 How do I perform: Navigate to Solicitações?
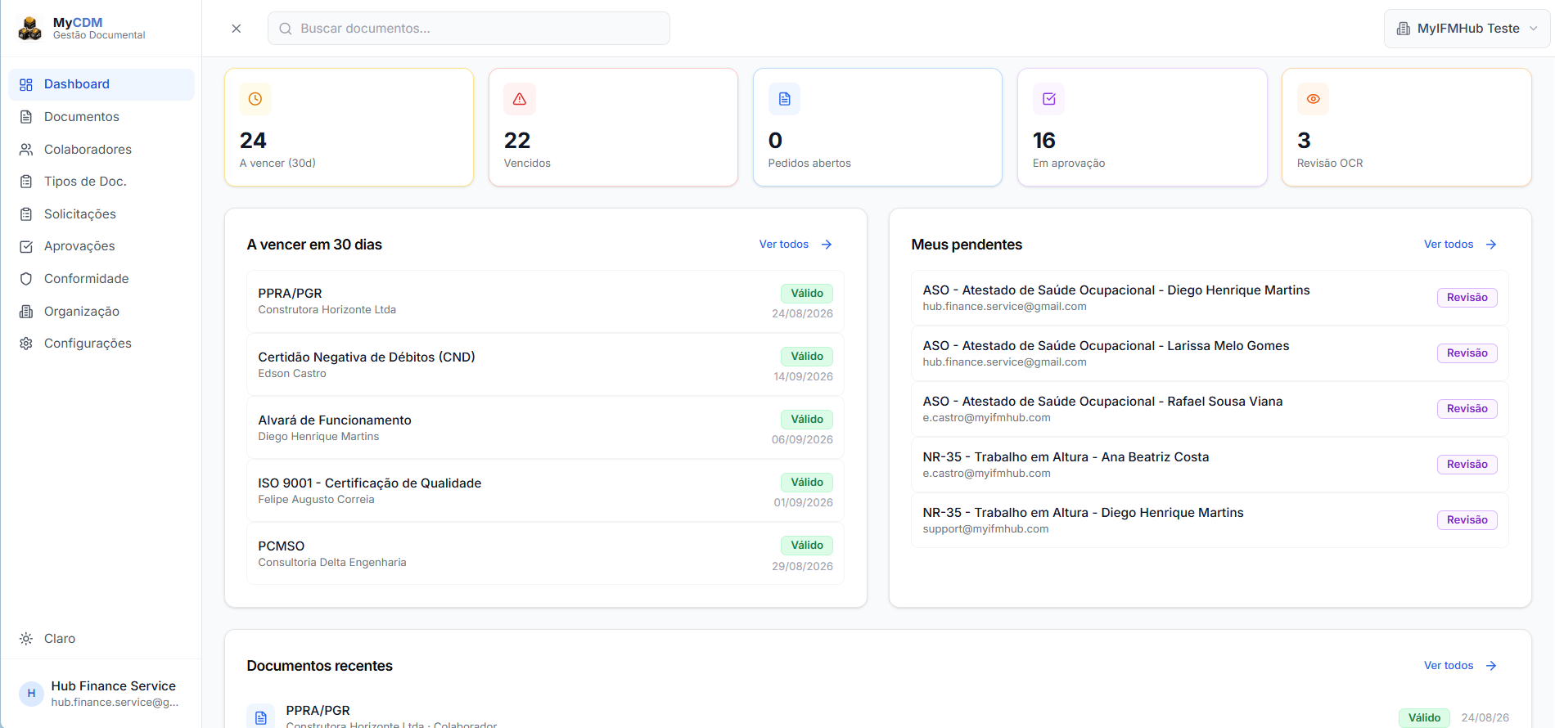click(101, 214)
